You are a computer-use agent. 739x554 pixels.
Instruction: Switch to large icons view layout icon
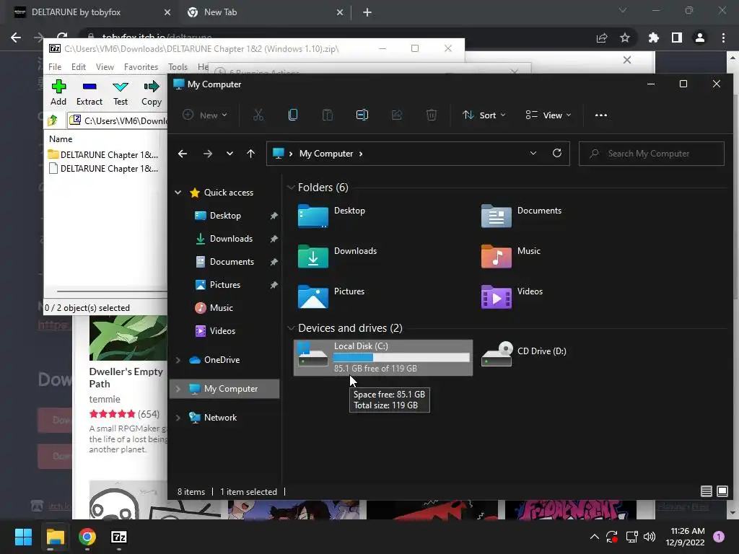tap(722, 491)
